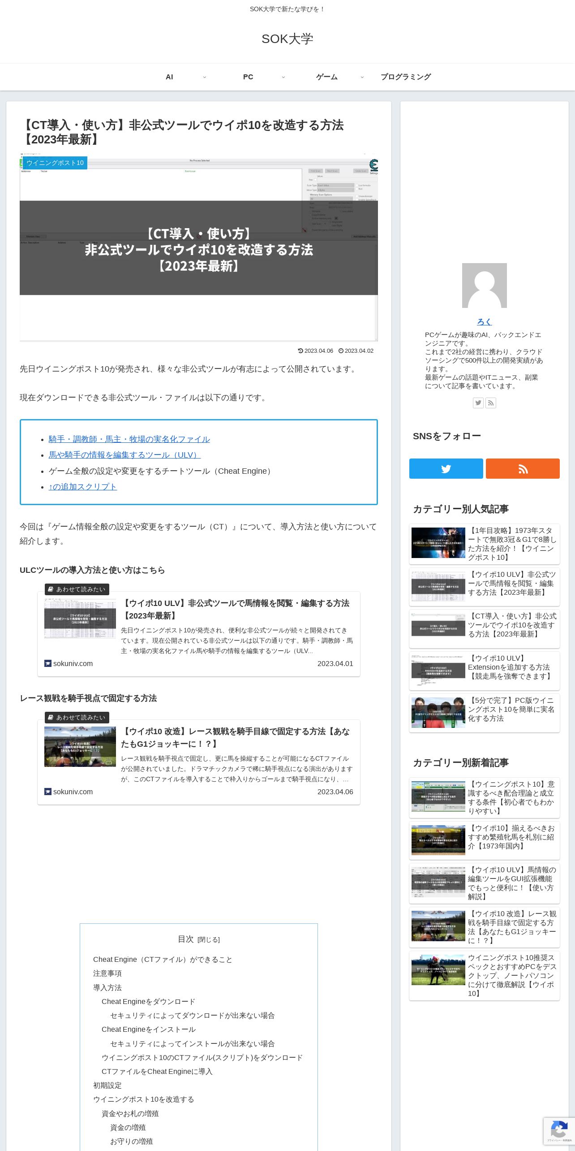Open the ゲーム menu item
The height and width of the screenshot is (1151, 575).
pos(327,77)
